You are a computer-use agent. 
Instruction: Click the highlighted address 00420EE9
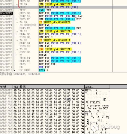pyautogui.click(x=6, y=13)
